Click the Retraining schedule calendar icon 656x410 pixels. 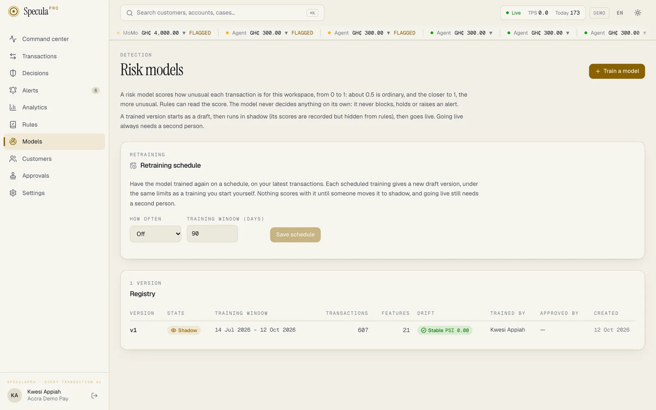[133, 166]
